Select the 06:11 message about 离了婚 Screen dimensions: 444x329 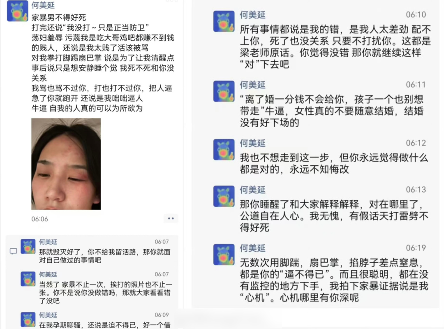coord(332,111)
